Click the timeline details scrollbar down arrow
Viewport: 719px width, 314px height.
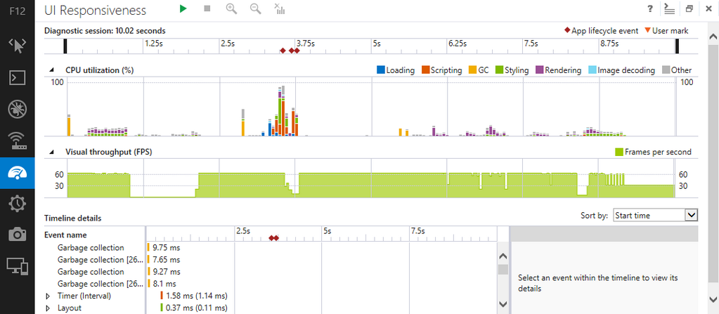tap(503, 304)
